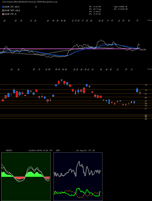Open the ADX indicator chart panel
The height and width of the screenshot is (201, 152).
(x=78, y=177)
